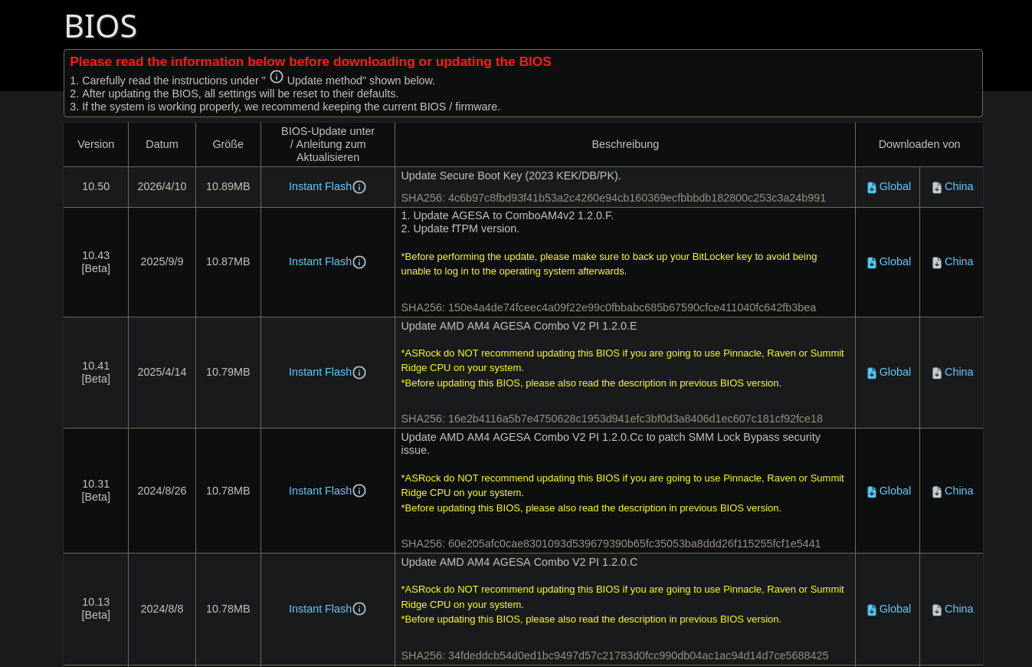
Task: Download BIOS 10.50 via the Global link
Action: (895, 186)
